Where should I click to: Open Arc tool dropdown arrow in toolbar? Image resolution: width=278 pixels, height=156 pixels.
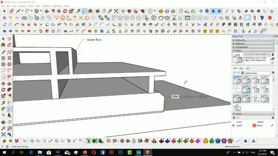(x=32, y=11)
